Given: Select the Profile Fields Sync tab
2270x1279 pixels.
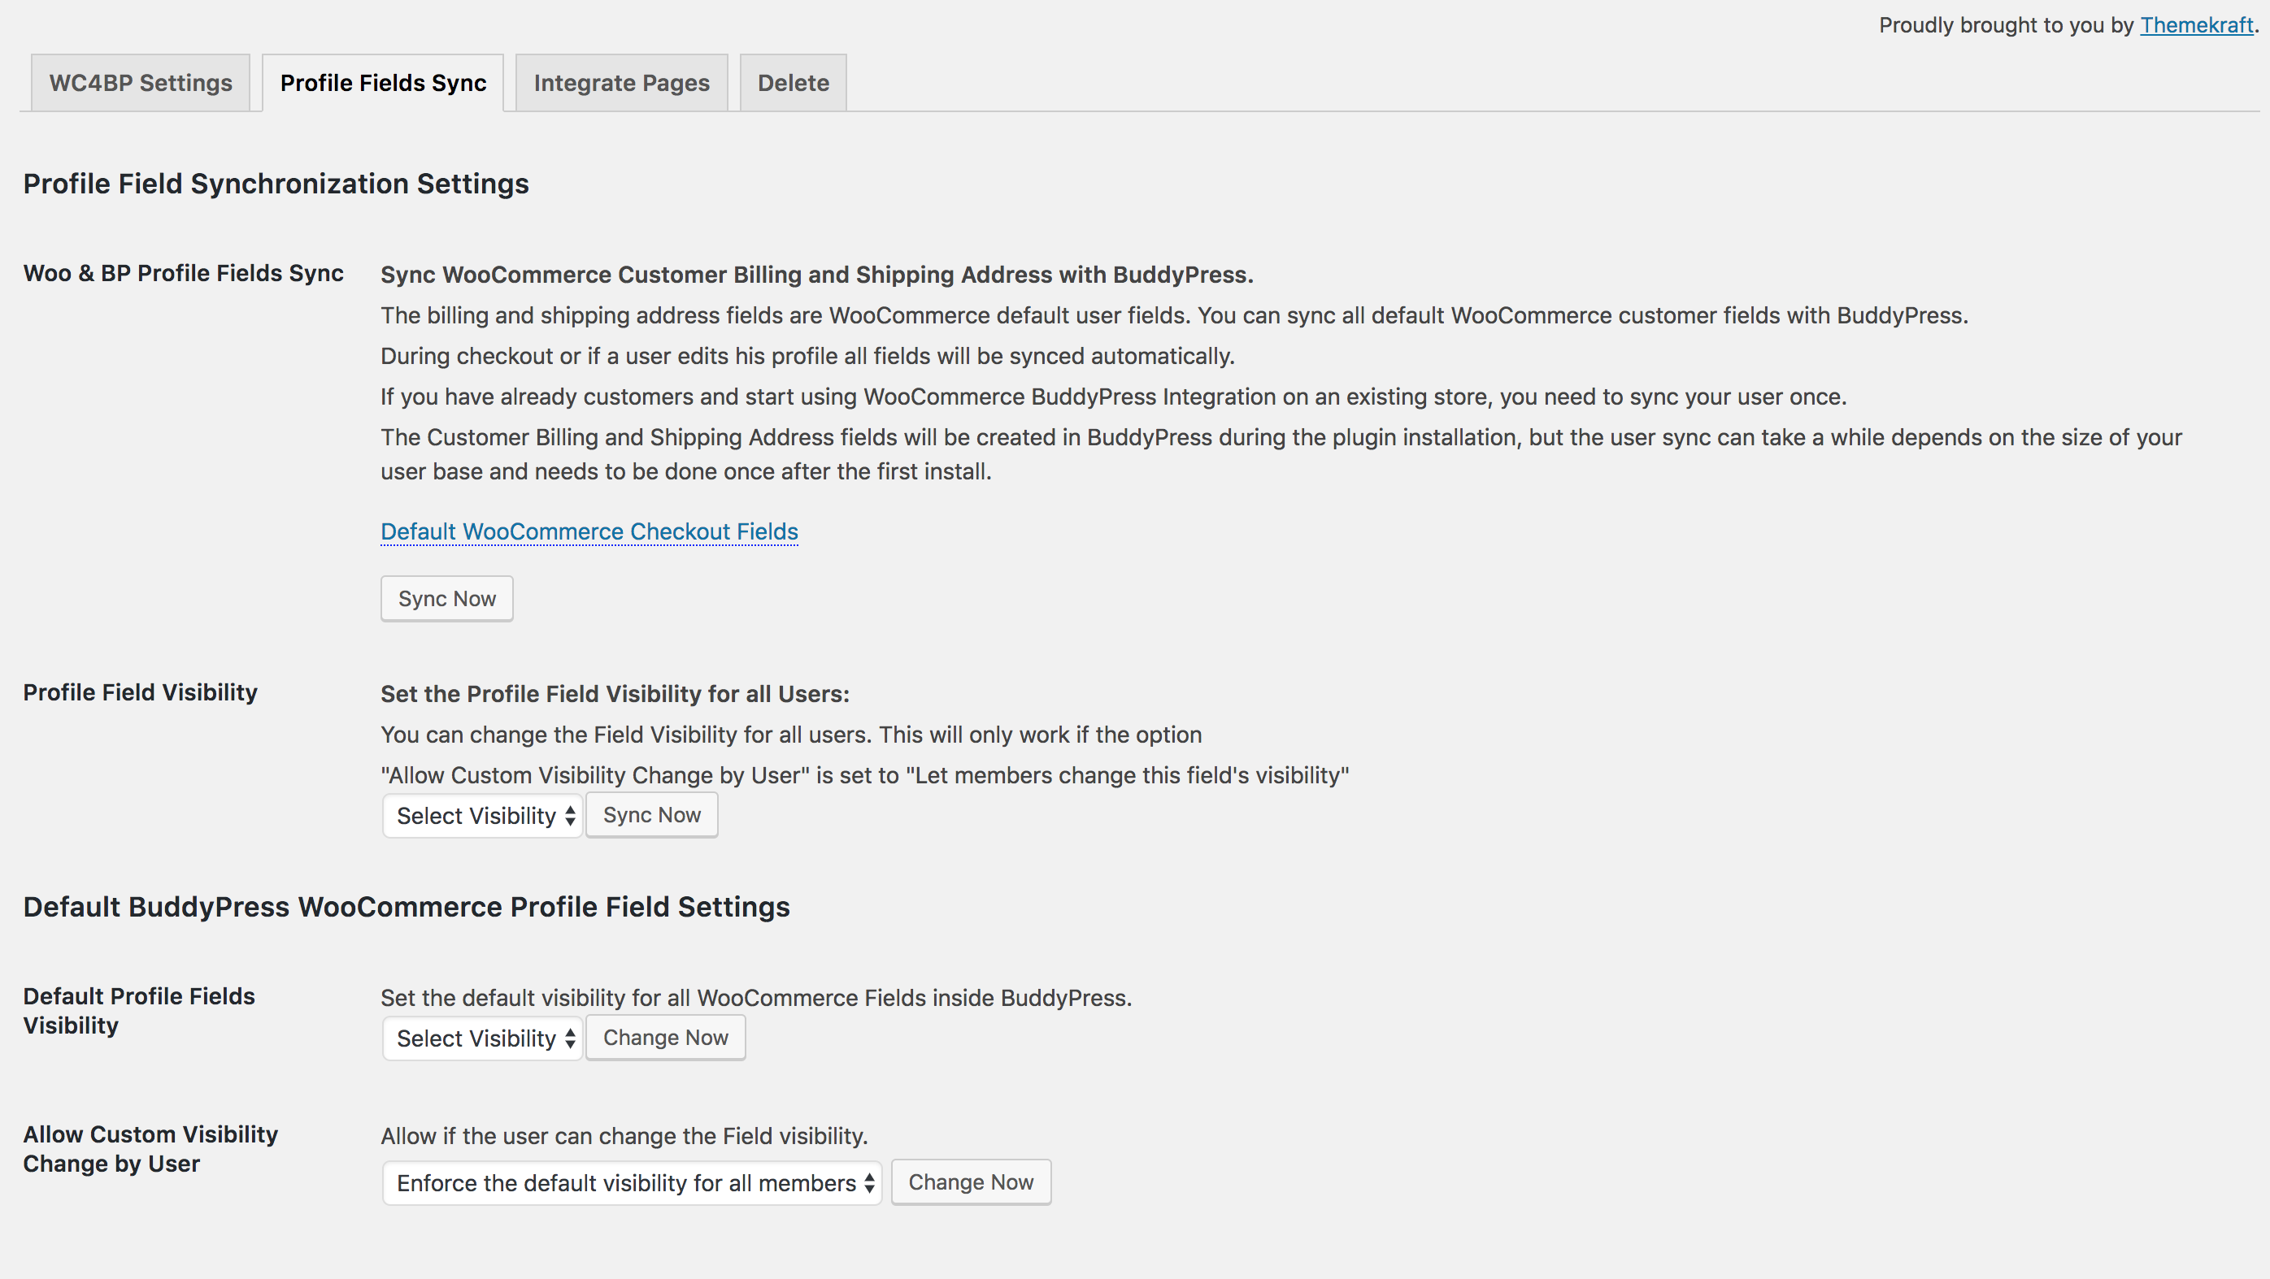Looking at the screenshot, I should (382, 83).
